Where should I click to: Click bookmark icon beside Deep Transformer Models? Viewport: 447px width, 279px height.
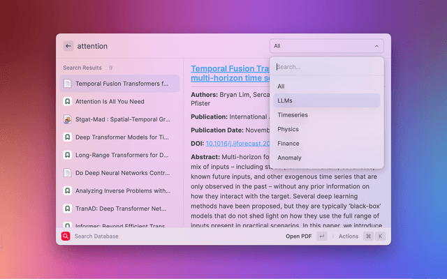tap(67, 137)
